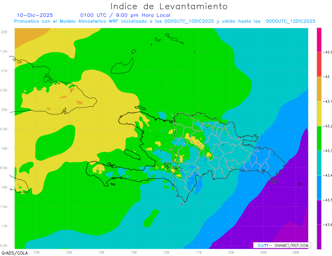Image resolution: width=332 pixels, height=256 pixels.
Task: Click the "69W" longitude label
Action: [263, 252]
